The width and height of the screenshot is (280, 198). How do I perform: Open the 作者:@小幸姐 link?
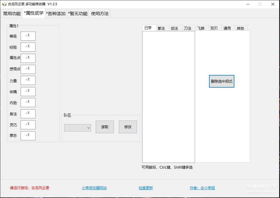[202, 188]
